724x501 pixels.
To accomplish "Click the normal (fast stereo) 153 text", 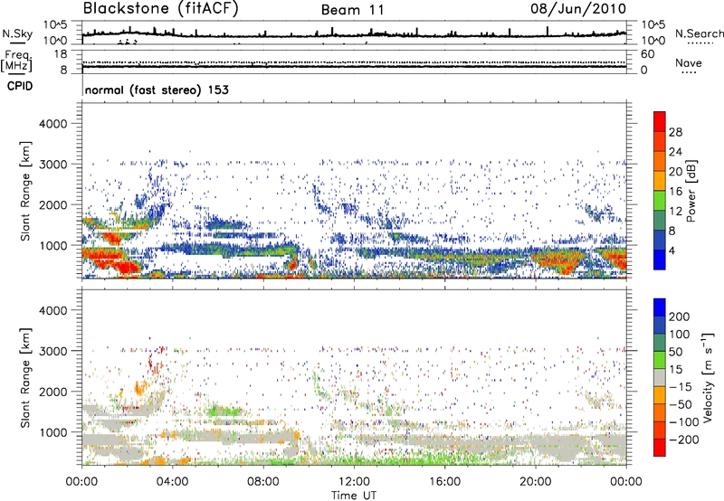I will point(157,90).
